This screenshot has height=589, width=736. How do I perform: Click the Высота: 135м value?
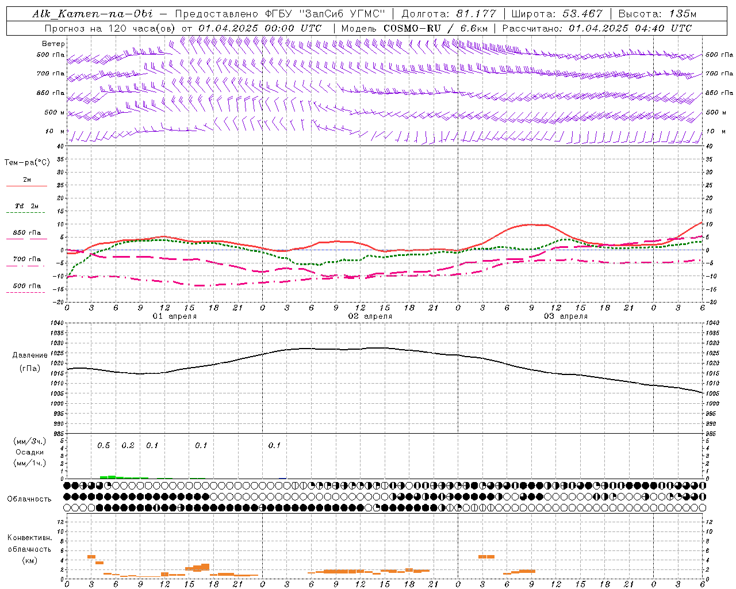657,14
